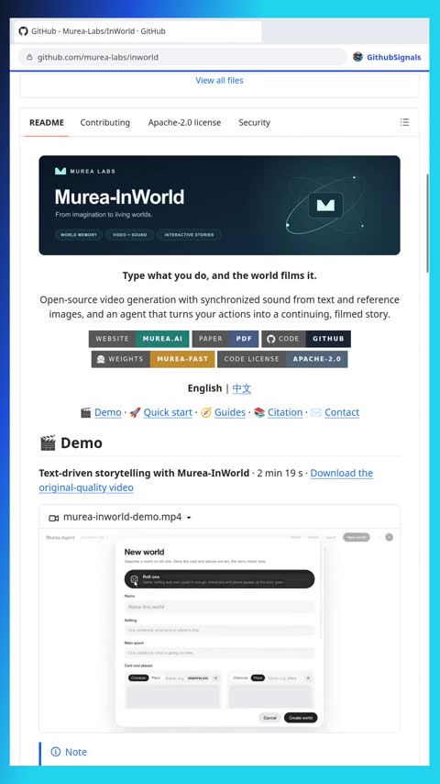Click the English language label
The image size is (440, 784).
[x=204, y=388]
